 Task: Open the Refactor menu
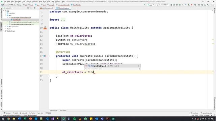(35, 2)
